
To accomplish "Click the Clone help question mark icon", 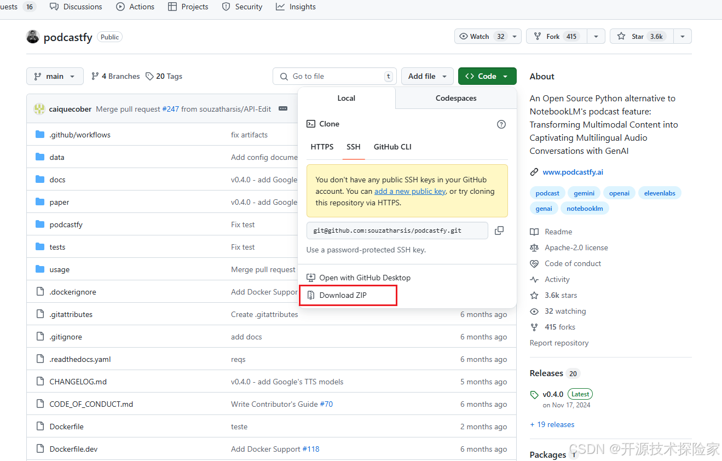I will pos(501,124).
